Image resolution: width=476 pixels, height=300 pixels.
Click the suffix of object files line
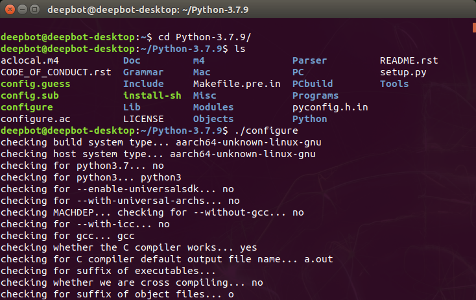point(117,294)
